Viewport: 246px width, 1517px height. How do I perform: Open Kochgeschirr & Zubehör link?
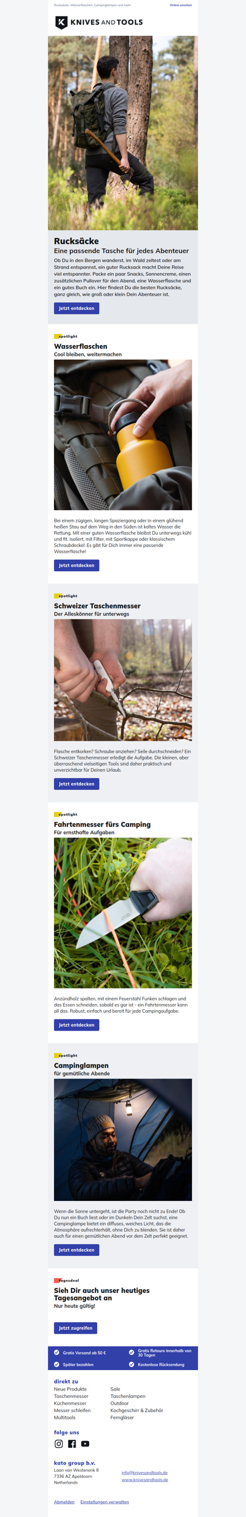[x=137, y=1410]
